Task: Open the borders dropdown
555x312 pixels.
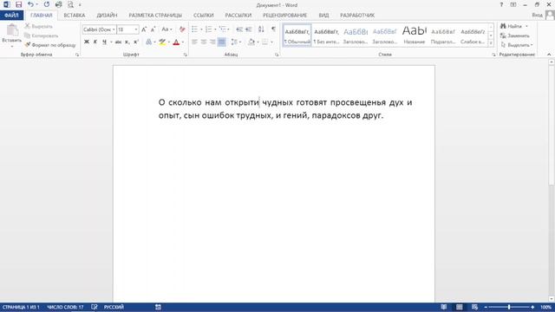Action: (271, 42)
